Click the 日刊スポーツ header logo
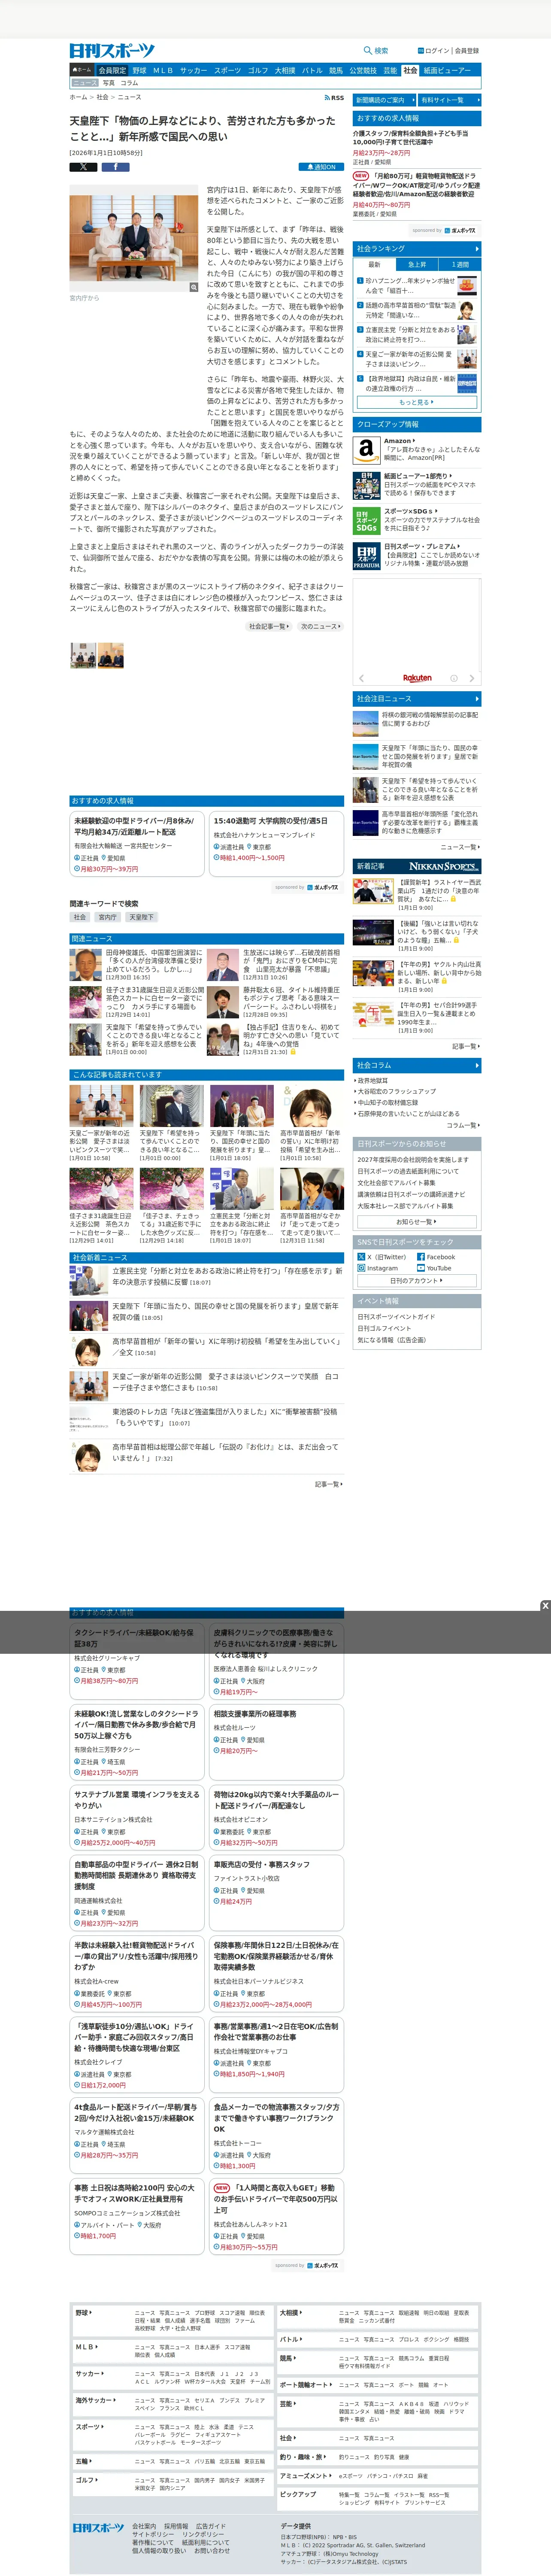 click(112, 50)
